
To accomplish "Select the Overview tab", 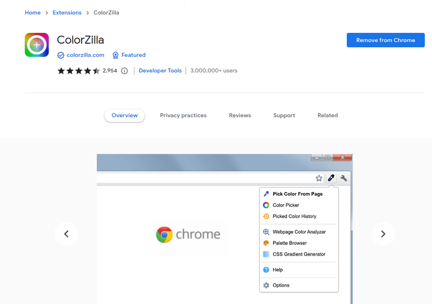I will tap(125, 115).
